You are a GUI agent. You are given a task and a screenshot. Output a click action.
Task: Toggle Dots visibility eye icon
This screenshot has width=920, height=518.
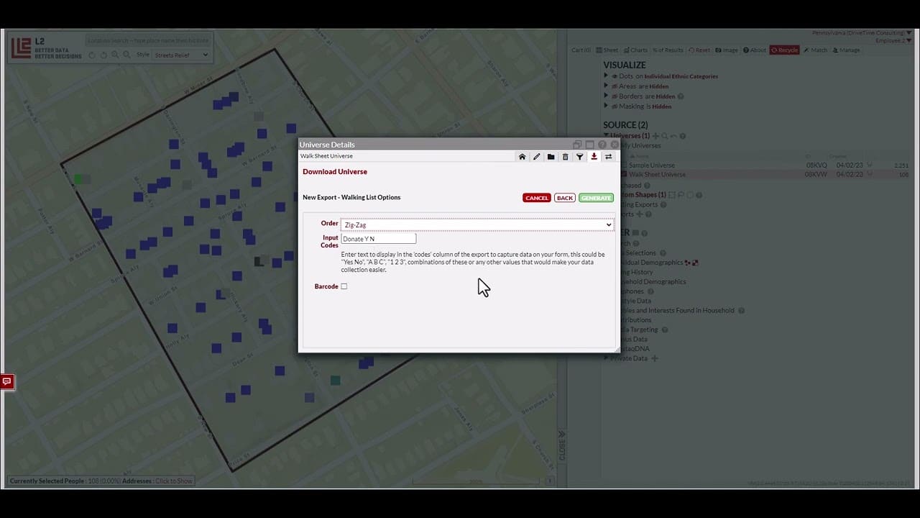coord(615,76)
